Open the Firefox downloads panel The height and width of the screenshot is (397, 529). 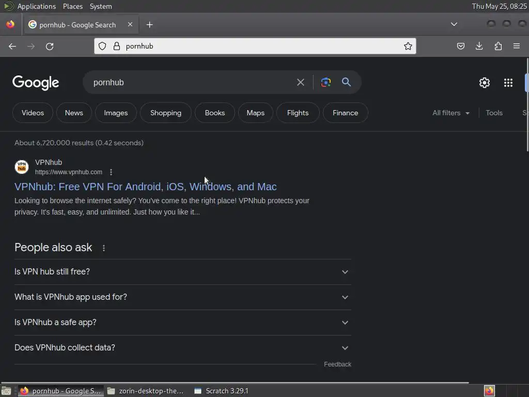pyautogui.click(x=479, y=46)
